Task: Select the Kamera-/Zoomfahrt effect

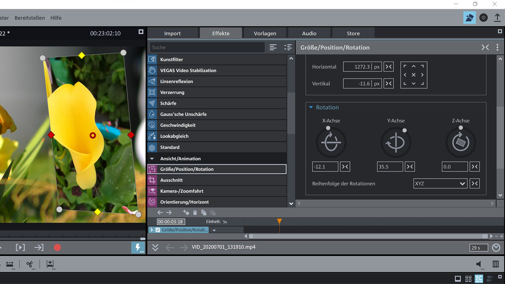Action: pos(181,191)
